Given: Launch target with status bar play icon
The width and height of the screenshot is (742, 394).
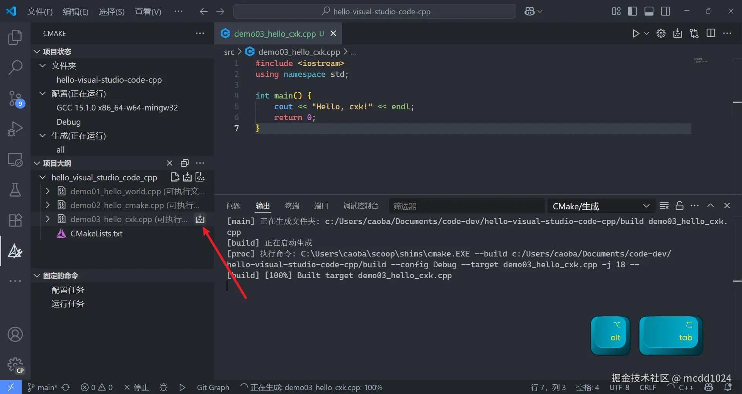Looking at the screenshot, I should 182,387.
